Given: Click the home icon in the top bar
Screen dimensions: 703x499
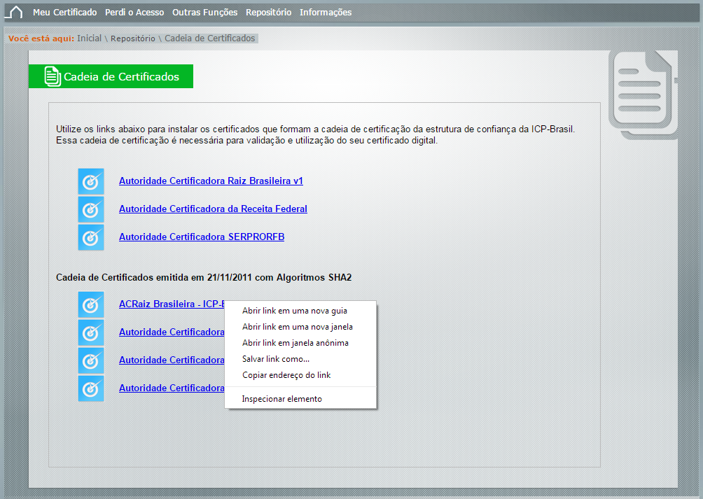Looking at the screenshot, I should coord(15,13).
